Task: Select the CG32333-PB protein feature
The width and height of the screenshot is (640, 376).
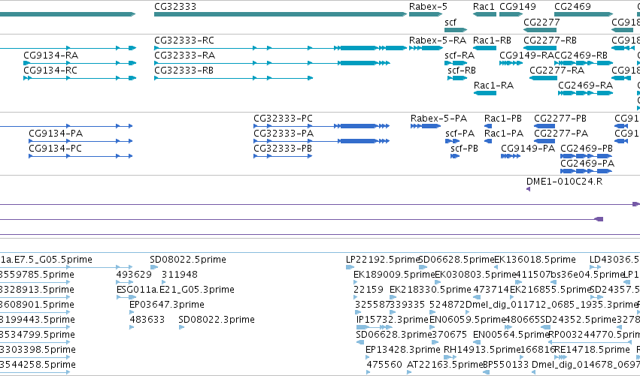Action: pos(284,156)
